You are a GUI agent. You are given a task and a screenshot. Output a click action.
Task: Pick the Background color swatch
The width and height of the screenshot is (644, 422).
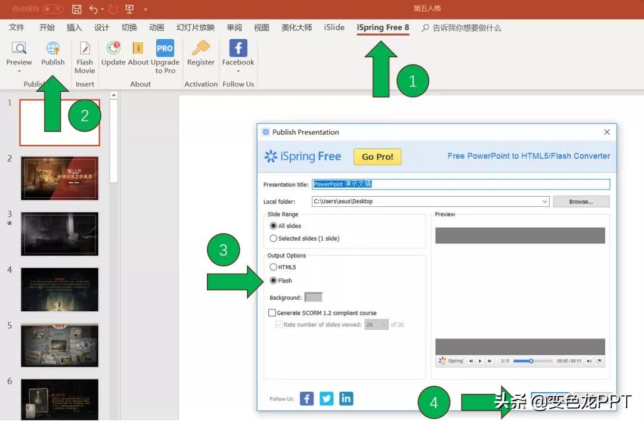[x=314, y=297]
